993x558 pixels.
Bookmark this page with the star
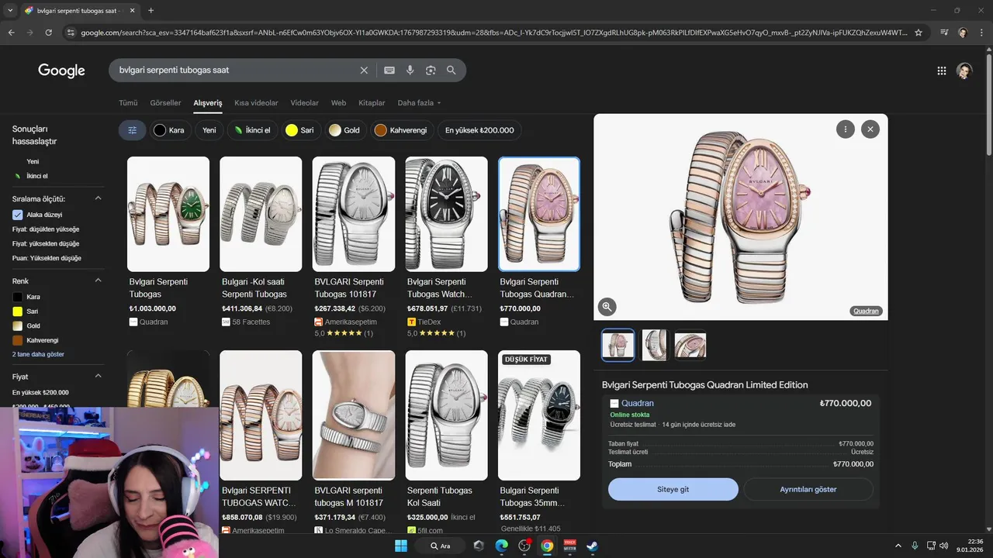pyautogui.click(x=919, y=33)
